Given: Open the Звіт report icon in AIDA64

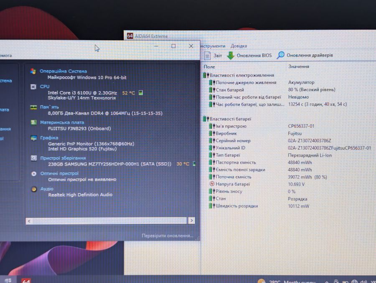Looking at the screenshot, I should tap(207, 56).
